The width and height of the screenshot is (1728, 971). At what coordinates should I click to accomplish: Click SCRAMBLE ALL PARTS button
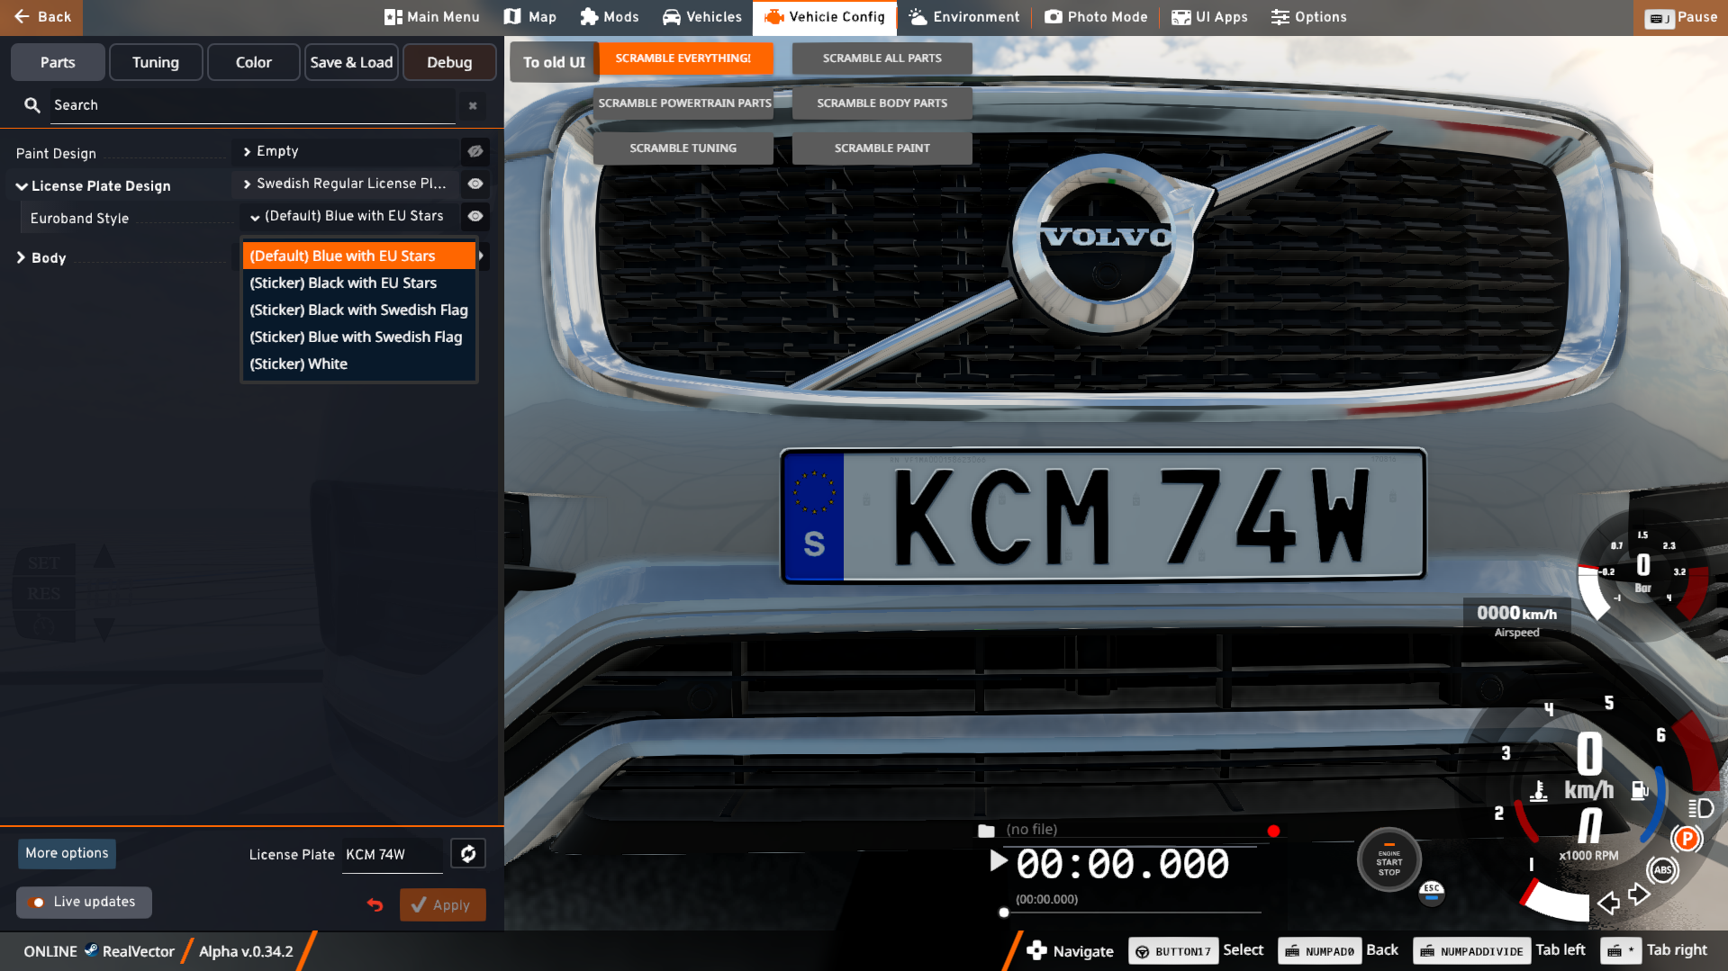click(882, 58)
